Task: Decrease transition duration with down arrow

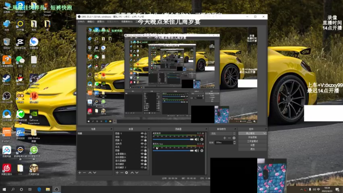Action: click(x=235, y=144)
